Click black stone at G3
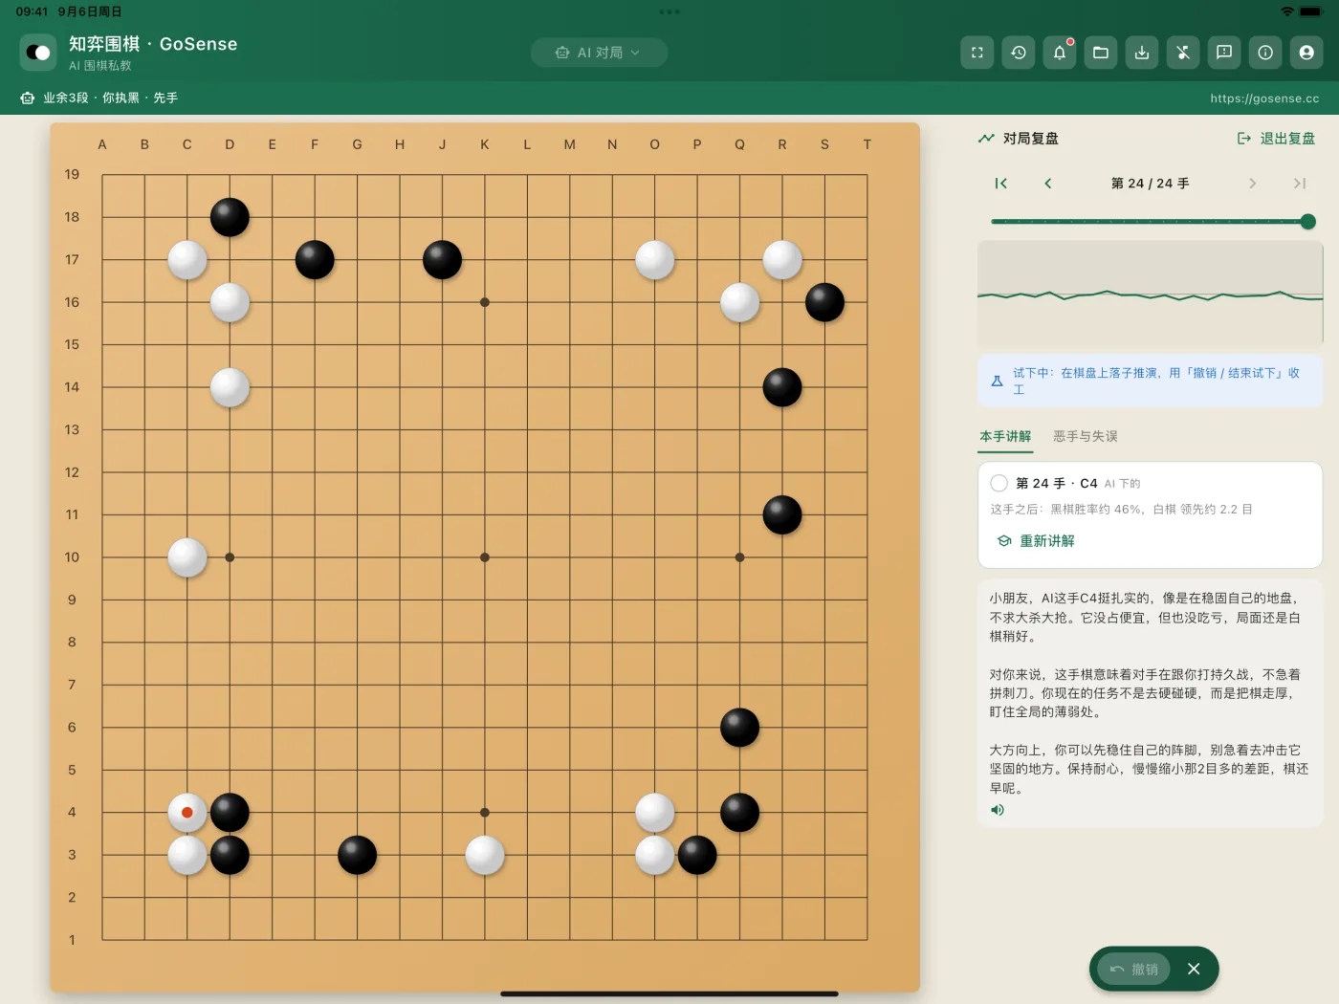 (x=358, y=855)
